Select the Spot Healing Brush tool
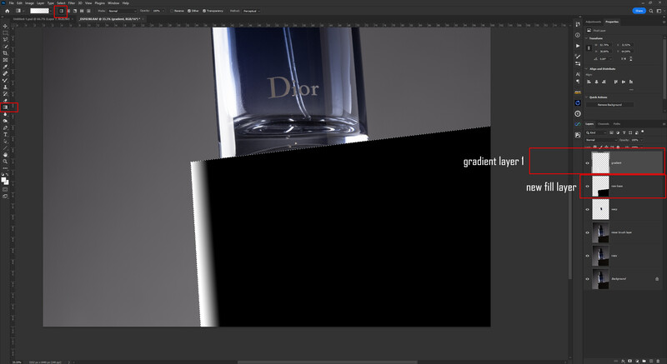667x364 pixels. coord(5,73)
